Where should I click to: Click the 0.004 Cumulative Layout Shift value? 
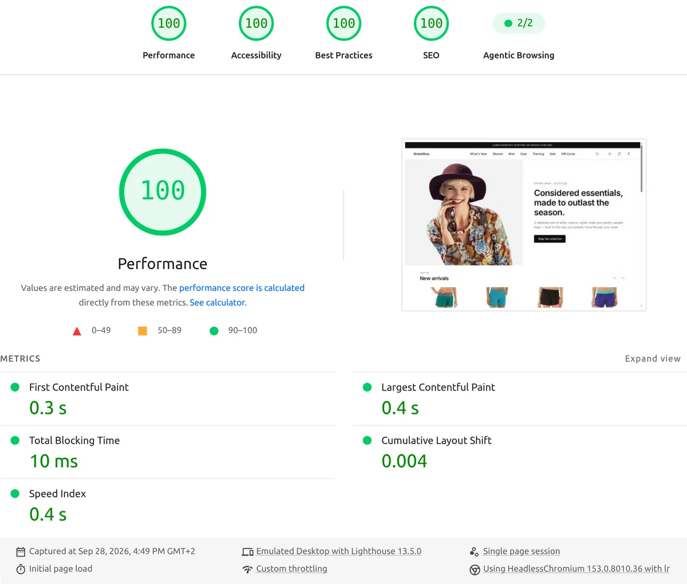(x=404, y=461)
